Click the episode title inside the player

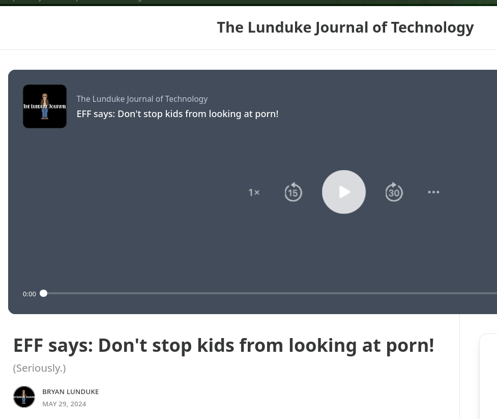coord(178,114)
